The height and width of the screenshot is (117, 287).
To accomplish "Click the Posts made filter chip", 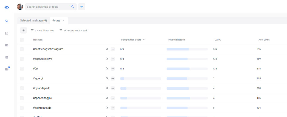I will pos(74,31).
